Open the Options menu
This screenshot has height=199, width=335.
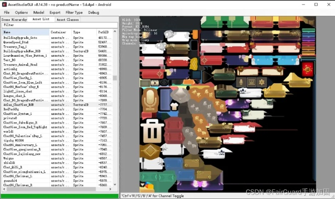21,12
